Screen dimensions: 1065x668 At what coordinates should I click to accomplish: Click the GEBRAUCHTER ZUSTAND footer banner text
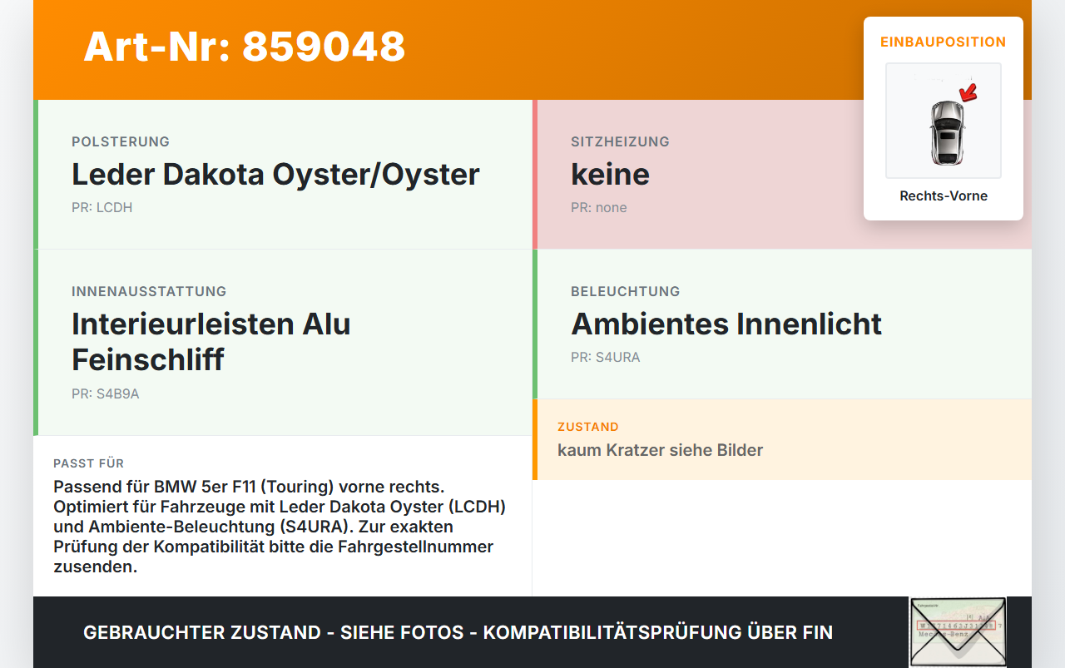point(458,632)
